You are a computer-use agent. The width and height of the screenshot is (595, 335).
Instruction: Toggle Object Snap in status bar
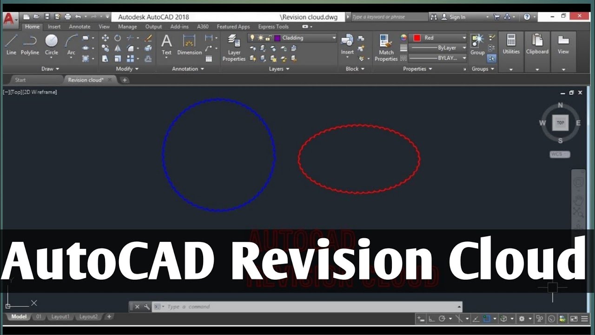486,319
